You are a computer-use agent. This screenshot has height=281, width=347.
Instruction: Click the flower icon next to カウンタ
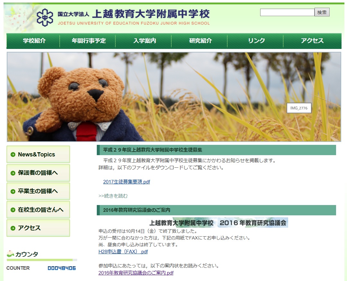[x=10, y=254]
